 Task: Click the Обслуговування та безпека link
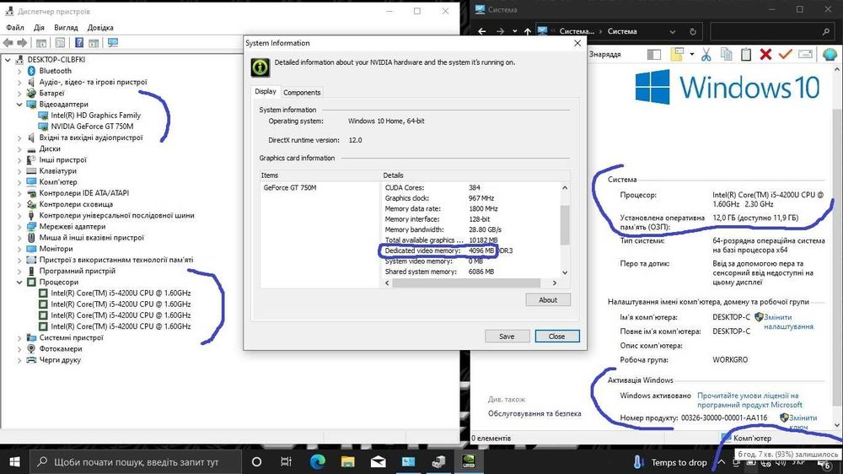coord(534,413)
